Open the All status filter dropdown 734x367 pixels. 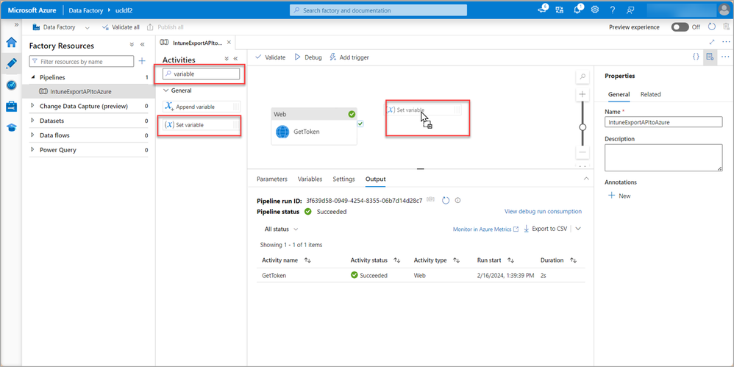[281, 229]
